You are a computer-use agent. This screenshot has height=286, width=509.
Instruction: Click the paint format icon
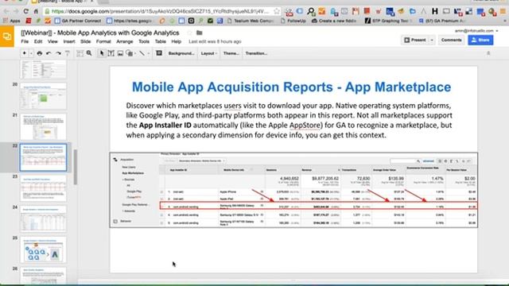[x=67, y=53]
